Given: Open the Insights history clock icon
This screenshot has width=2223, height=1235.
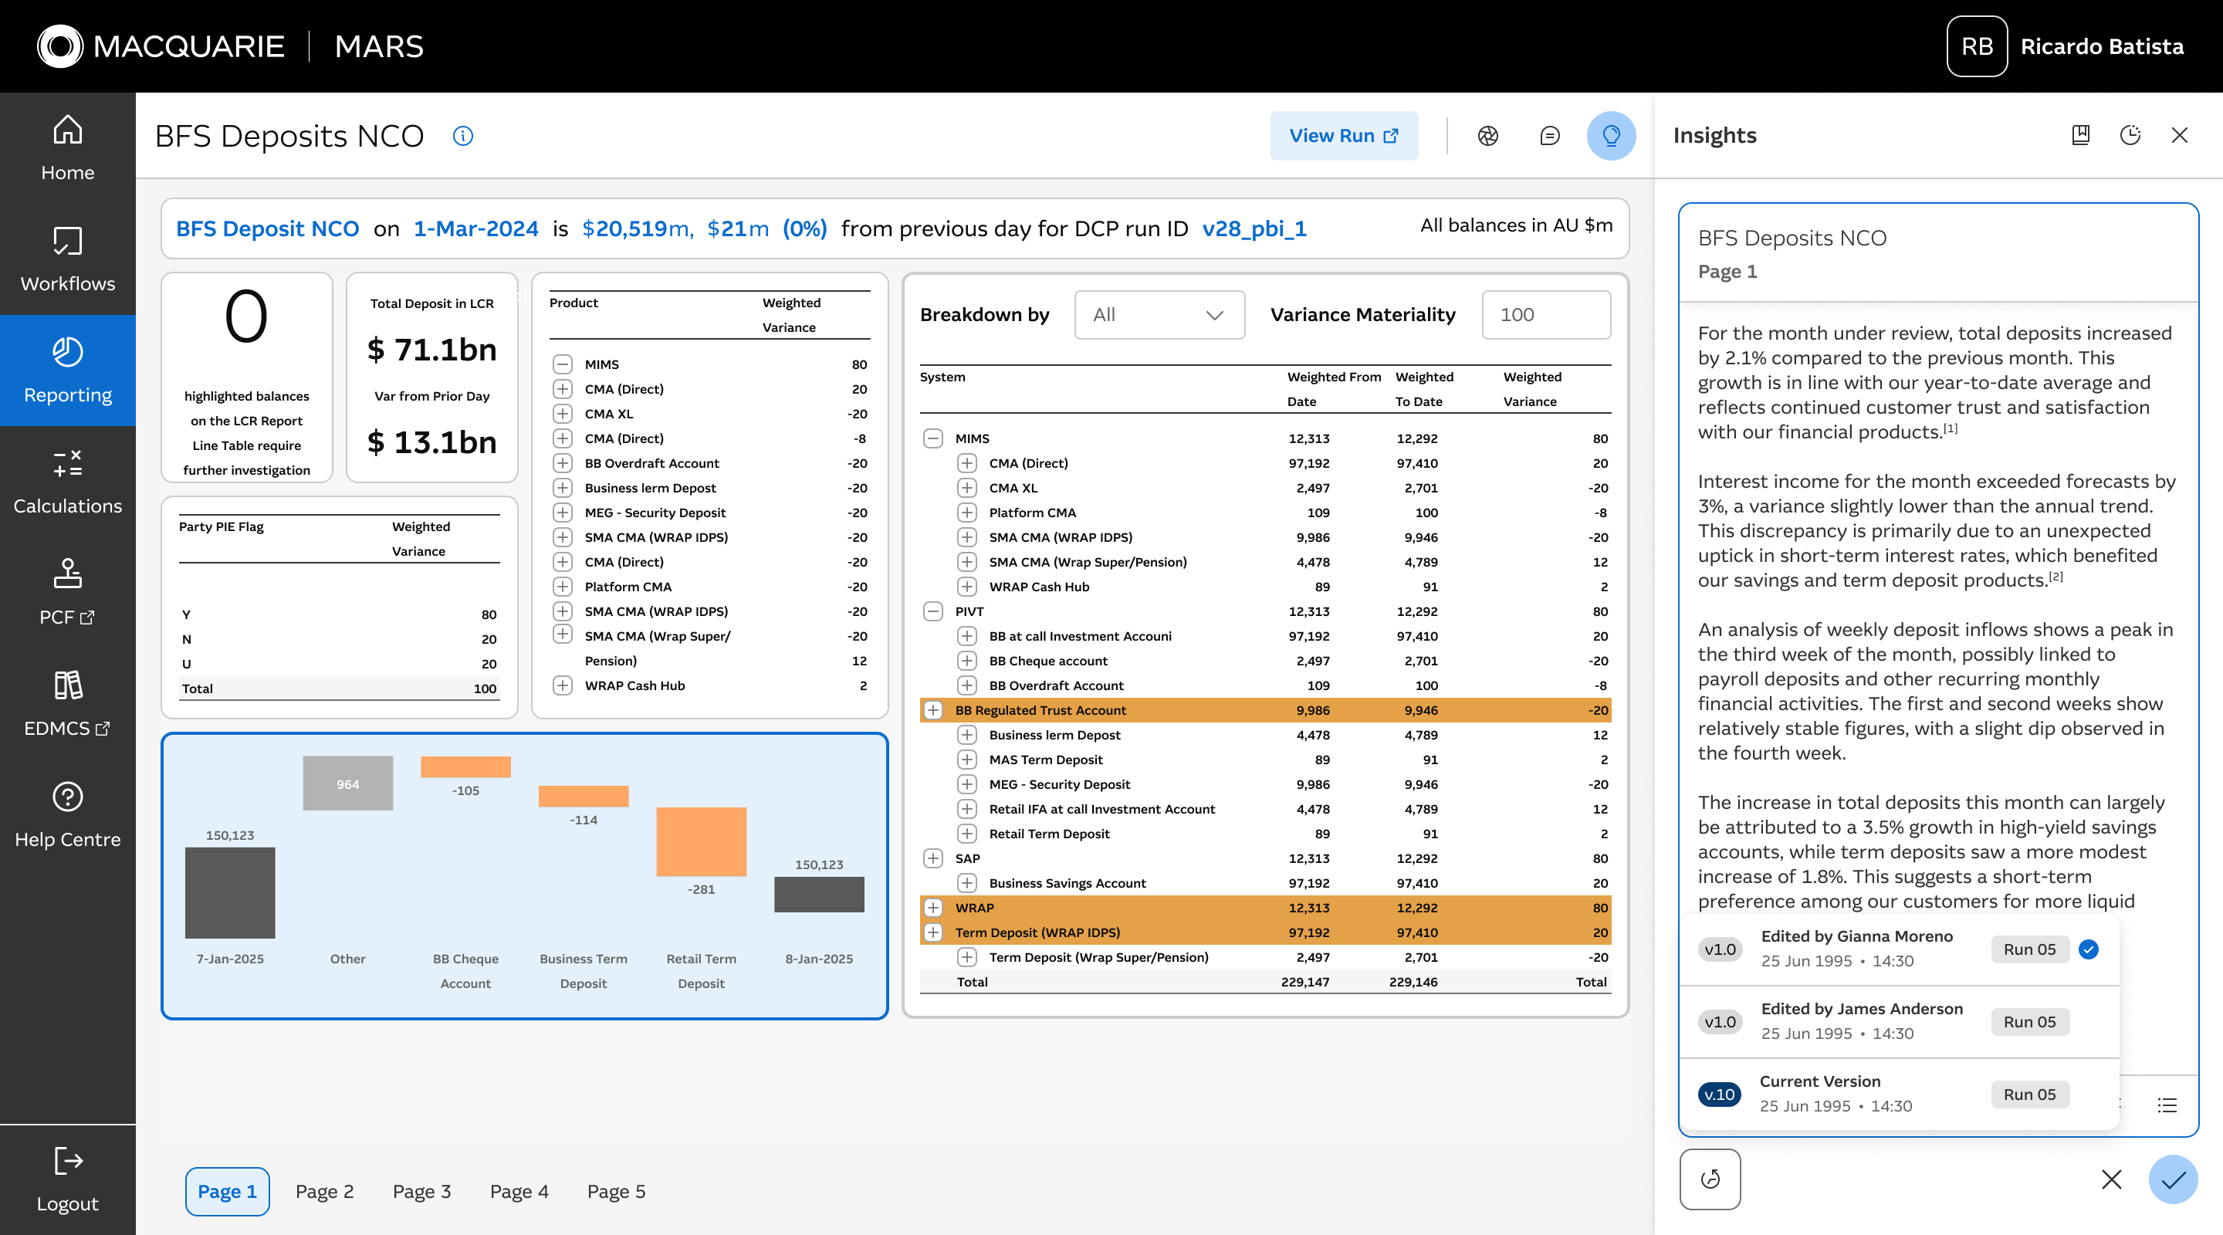Looking at the screenshot, I should click(x=2130, y=134).
